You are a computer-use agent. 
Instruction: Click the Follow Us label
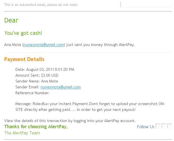click(x=145, y=127)
